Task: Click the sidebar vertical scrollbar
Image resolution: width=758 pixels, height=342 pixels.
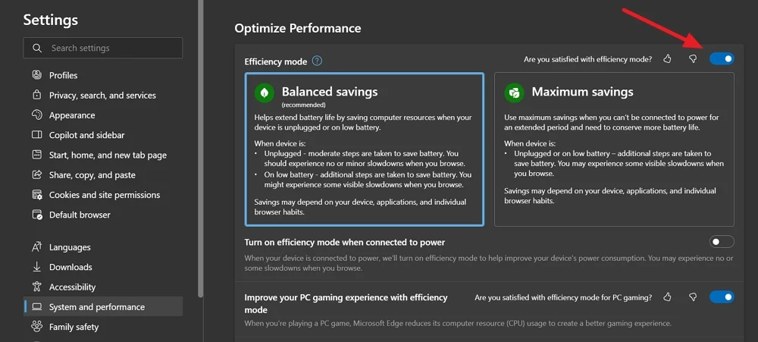Action: pos(200,152)
